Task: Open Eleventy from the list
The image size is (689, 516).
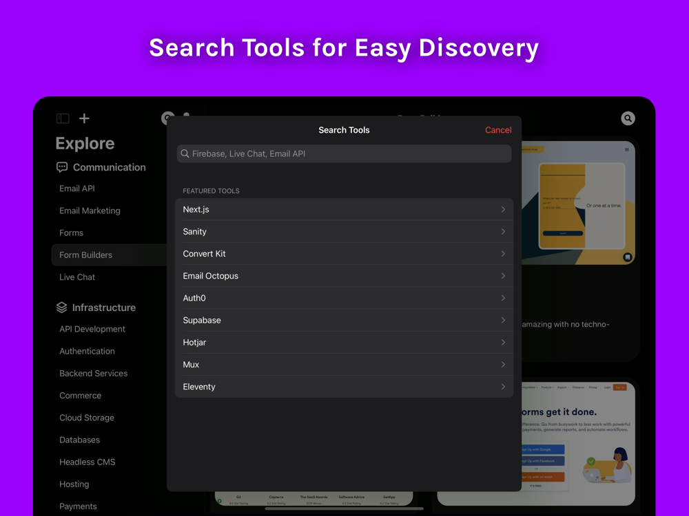Action: (x=344, y=387)
